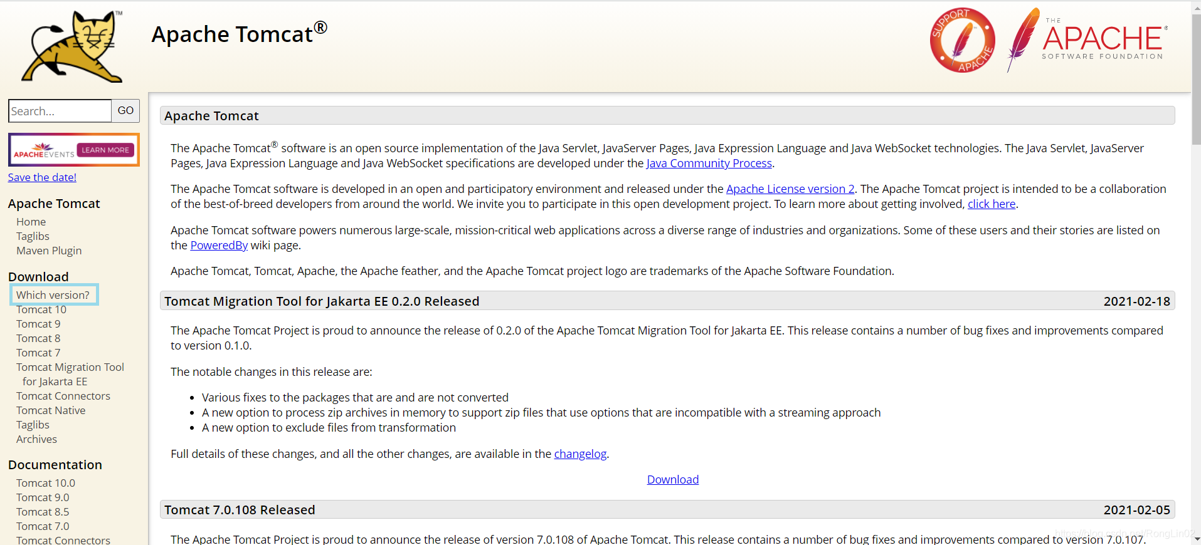
Task: Open the PoweredBy wiki link
Action: coord(219,246)
